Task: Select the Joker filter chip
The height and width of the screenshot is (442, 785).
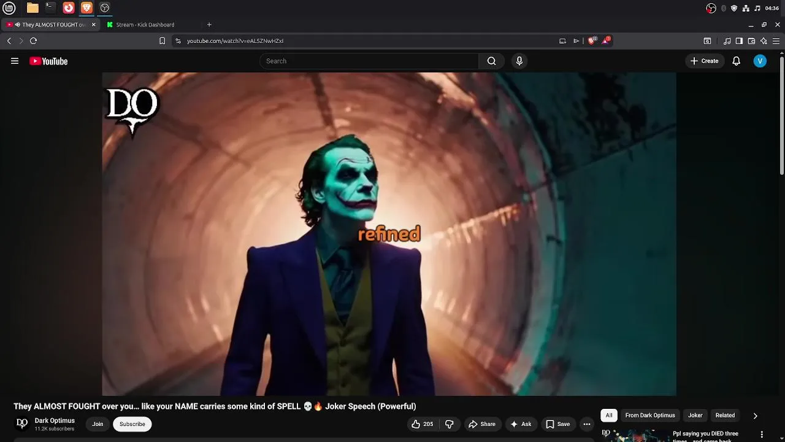Action: pyautogui.click(x=695, y=416)
